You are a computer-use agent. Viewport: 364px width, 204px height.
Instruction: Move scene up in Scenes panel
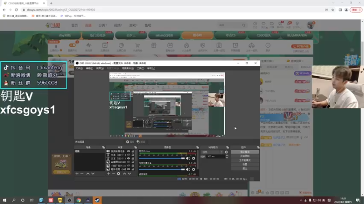(x=88, y=174)
